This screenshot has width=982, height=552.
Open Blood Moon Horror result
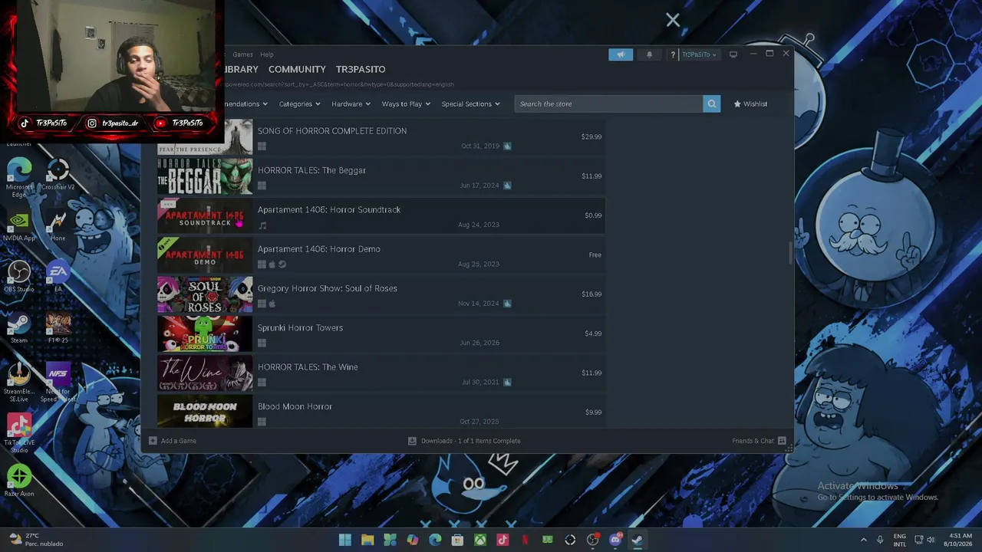(381, 412)
